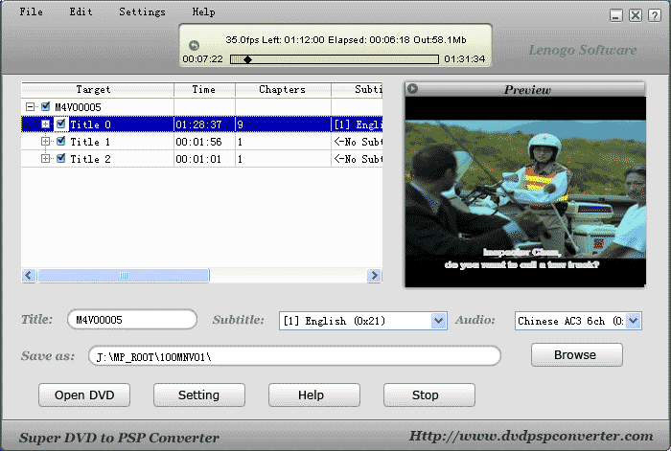
Task: Open the File menu
Action: (x=31, y=12)
